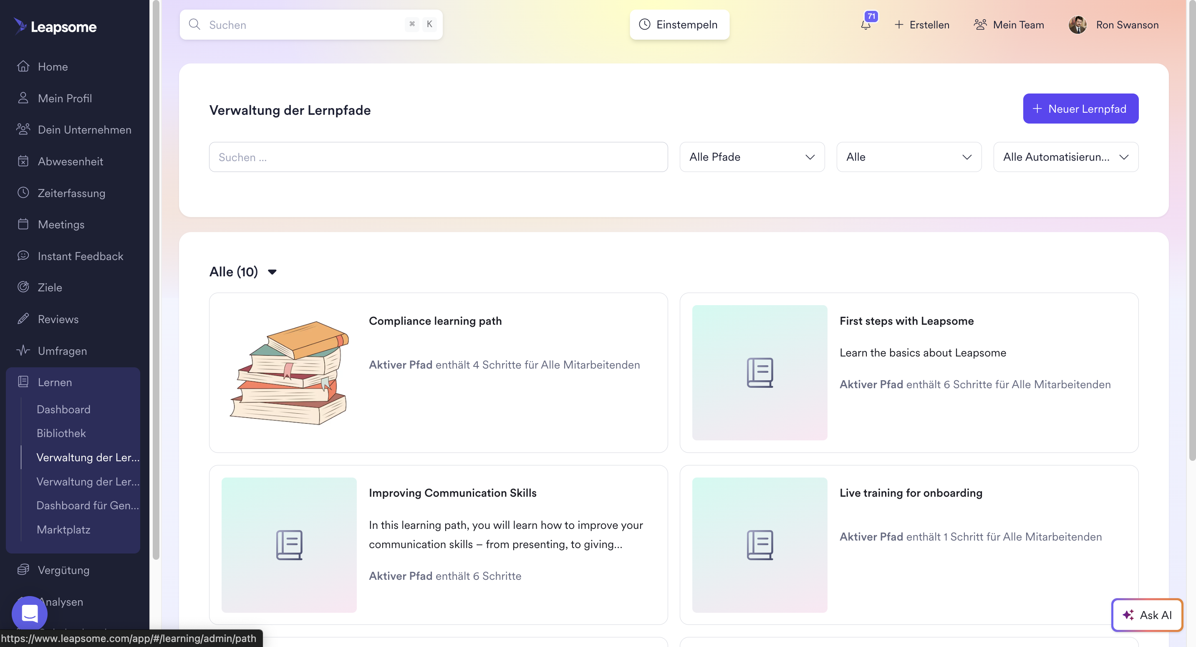Click 'Aktiver Pfad enthält 6 Schritte' under Communication Skills

click(x=445, y=576)
